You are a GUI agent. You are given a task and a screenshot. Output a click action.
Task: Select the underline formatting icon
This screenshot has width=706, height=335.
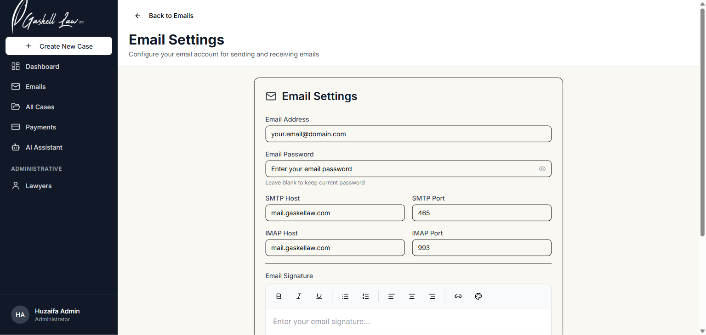(319, 296)
